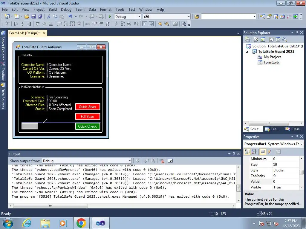Image resolution: width=306 pixels, height=229 pixels.
Task: Click the Find in Files icon
Action: (197, 17)
